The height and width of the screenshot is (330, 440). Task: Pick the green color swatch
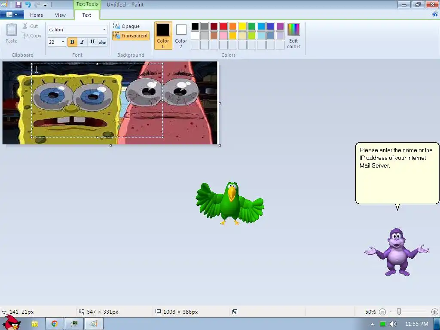point(252,26)
